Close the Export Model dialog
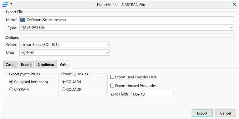239x119 pixels. point(234,4)
